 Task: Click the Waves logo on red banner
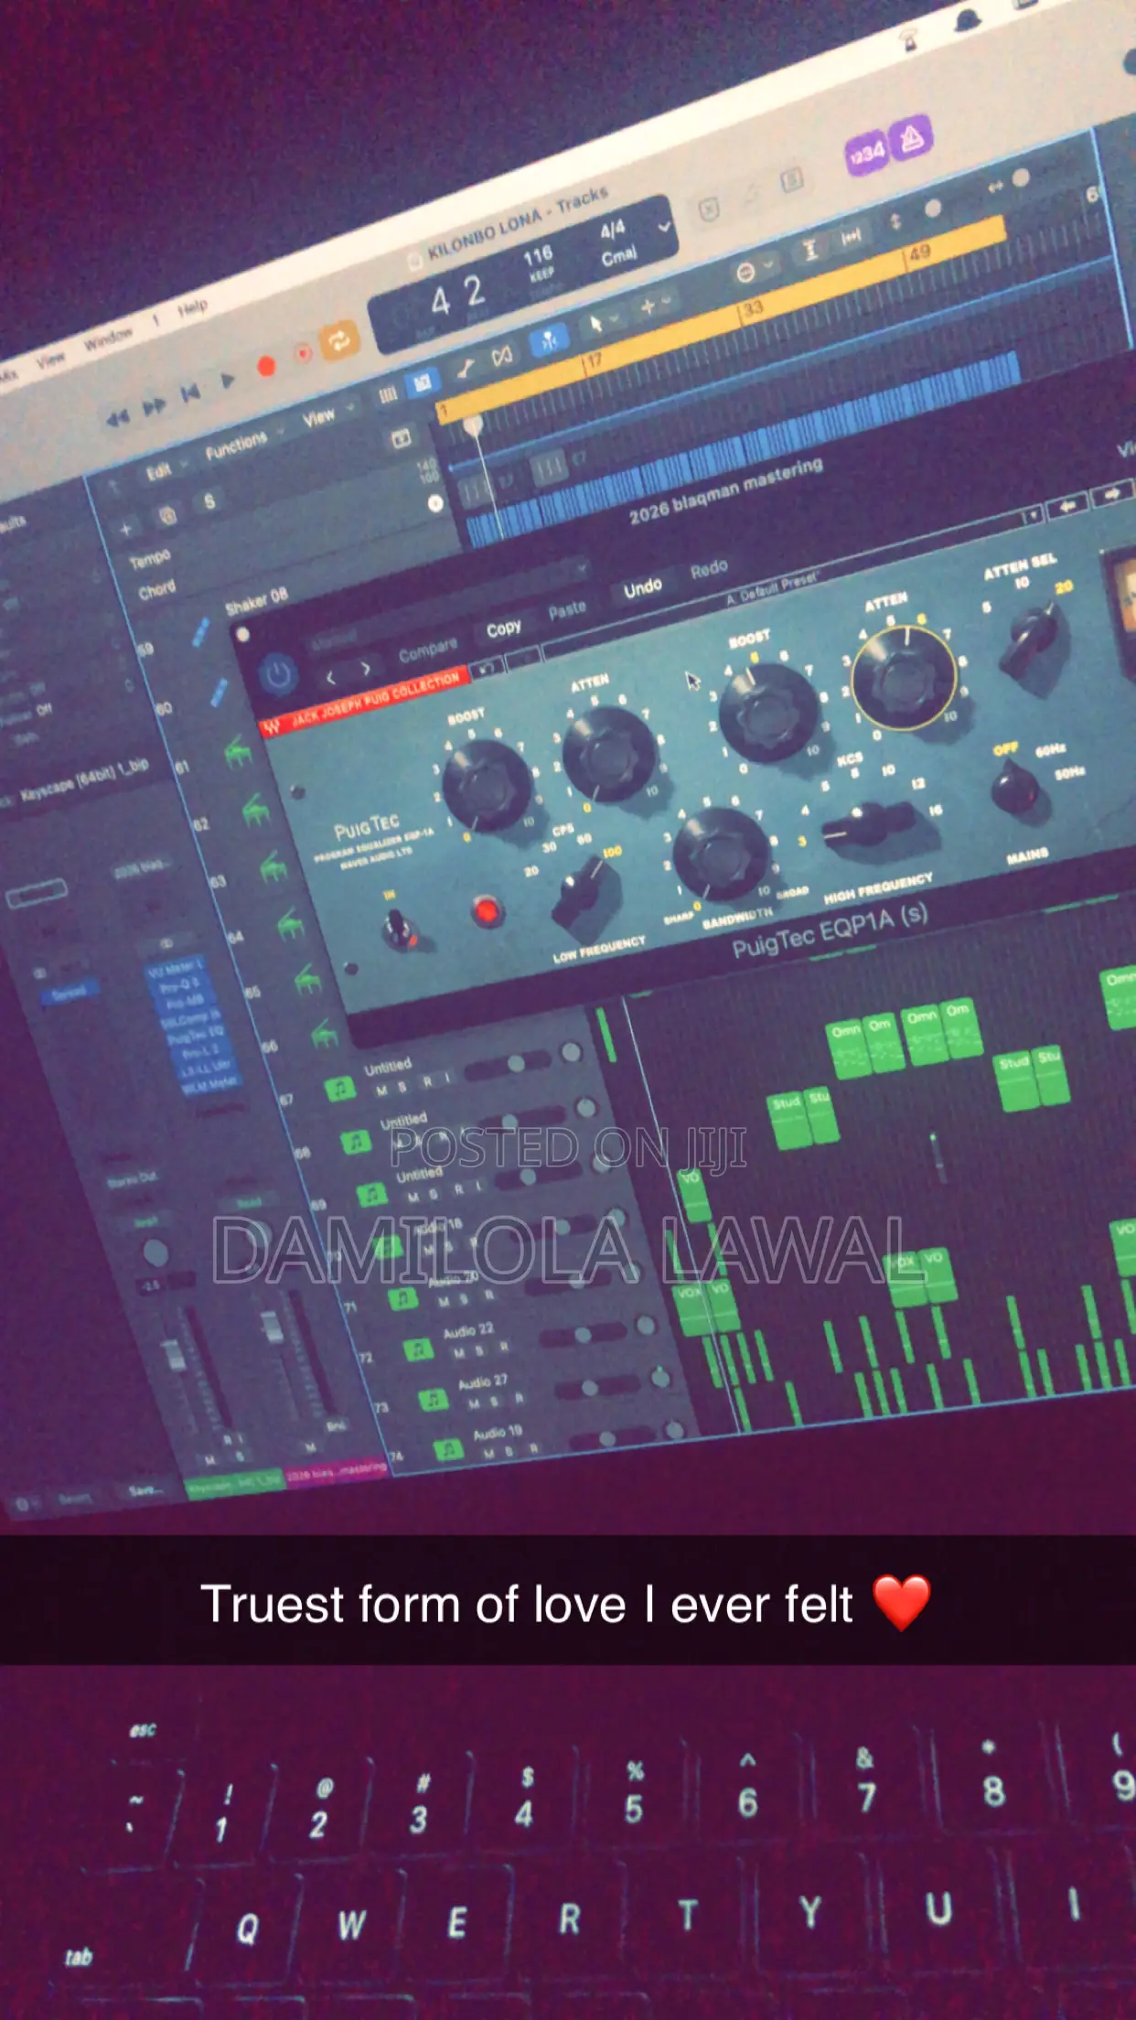[x=272, y=727]
